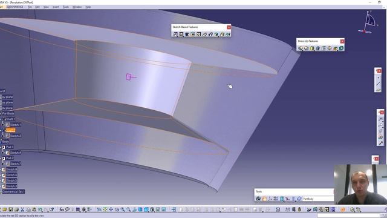The width and height of the screenshot is (387, 218).
Task: Select the Plane tool in right vertical toolbar
Action: point(379,90)
